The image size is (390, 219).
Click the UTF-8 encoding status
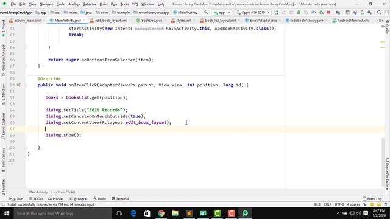click(x=339, y=204)
